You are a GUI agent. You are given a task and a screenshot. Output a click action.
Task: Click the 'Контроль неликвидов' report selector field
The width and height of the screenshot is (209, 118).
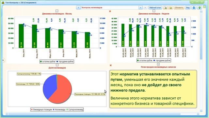[110, 8]
